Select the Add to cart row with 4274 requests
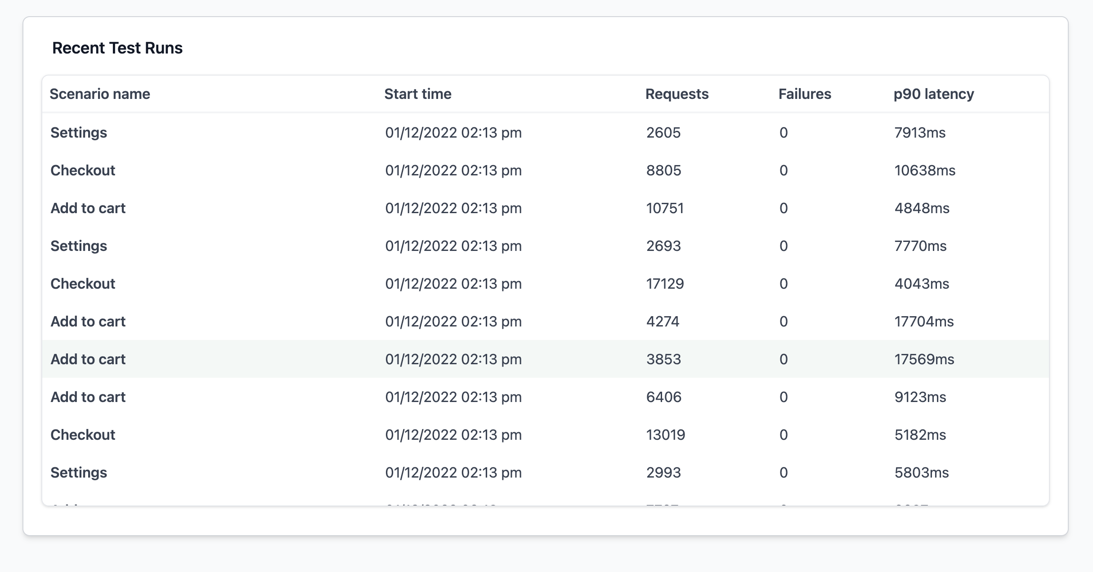The height and width of the screenshot is (572, 1093). 546,322
